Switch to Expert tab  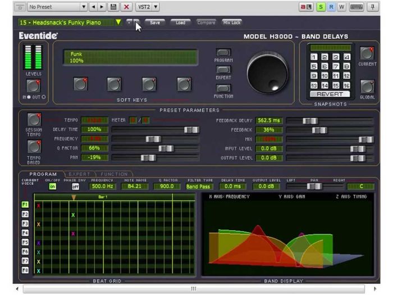79,174
